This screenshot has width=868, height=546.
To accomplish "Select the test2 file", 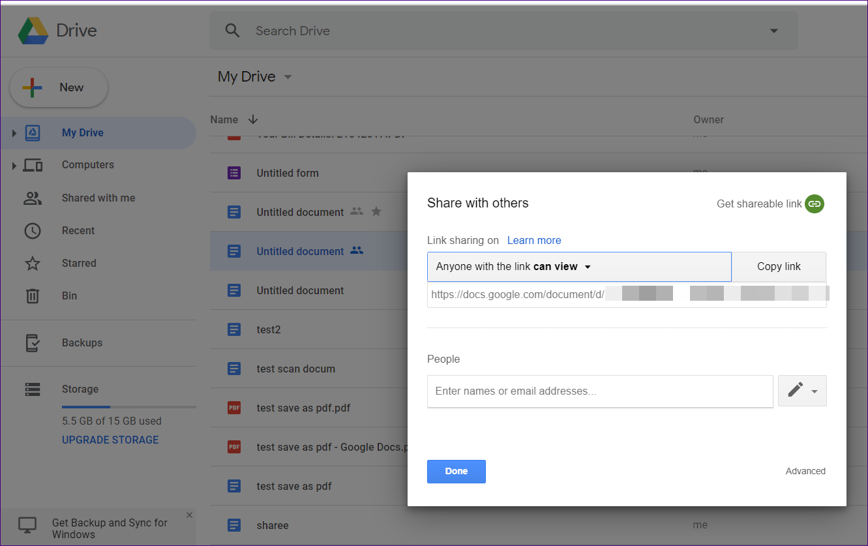I will pyautogui.click(x=269, y=329).
